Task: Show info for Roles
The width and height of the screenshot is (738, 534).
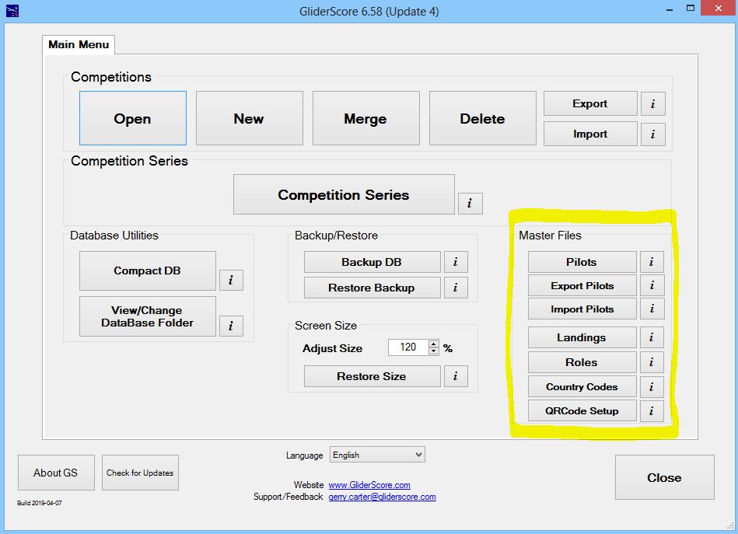Action: (652, 362)
